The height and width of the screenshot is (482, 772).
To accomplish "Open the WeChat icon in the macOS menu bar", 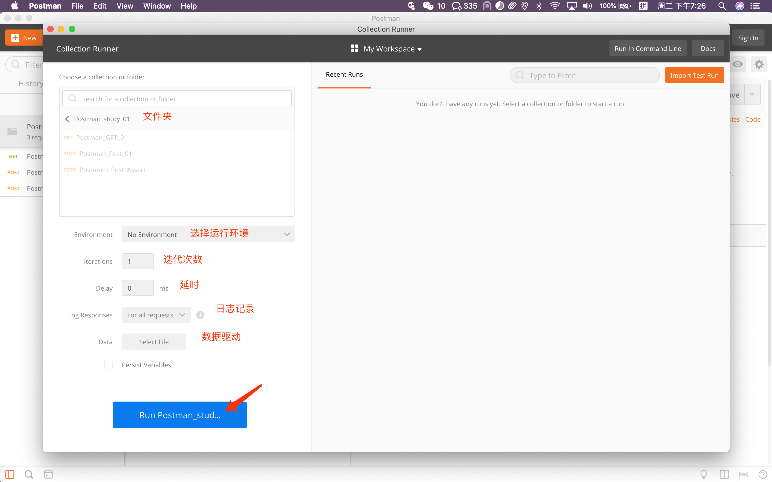I will (428, 6).
